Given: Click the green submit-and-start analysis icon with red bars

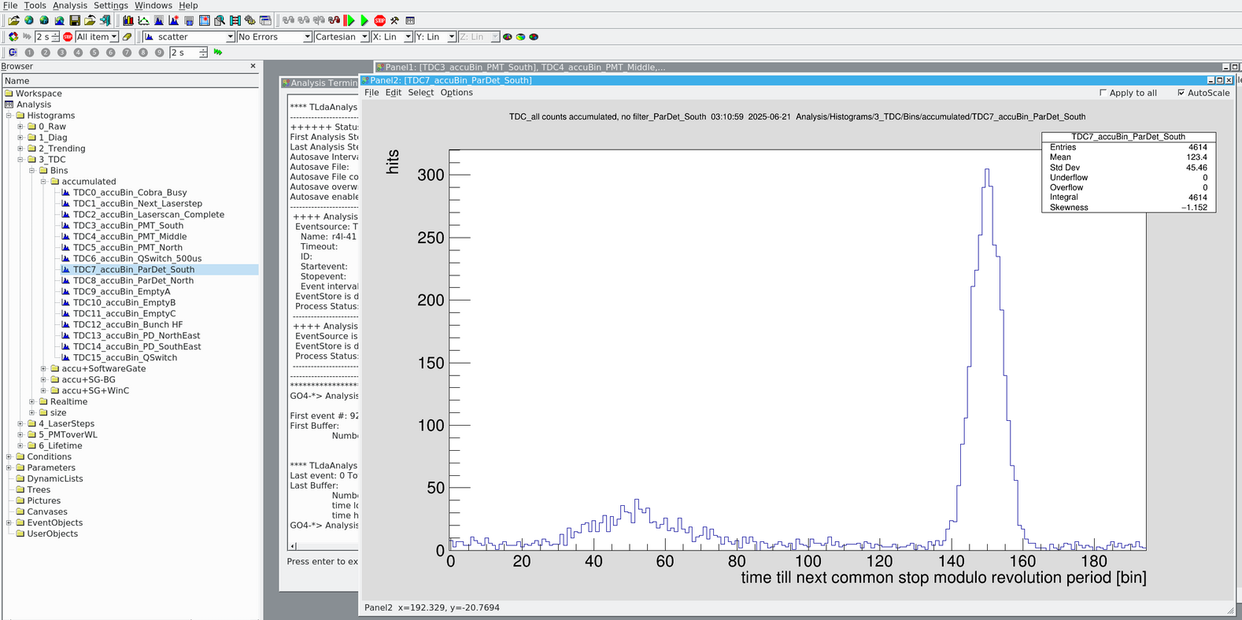Looking at the screenshot, I should coord(349,20).
